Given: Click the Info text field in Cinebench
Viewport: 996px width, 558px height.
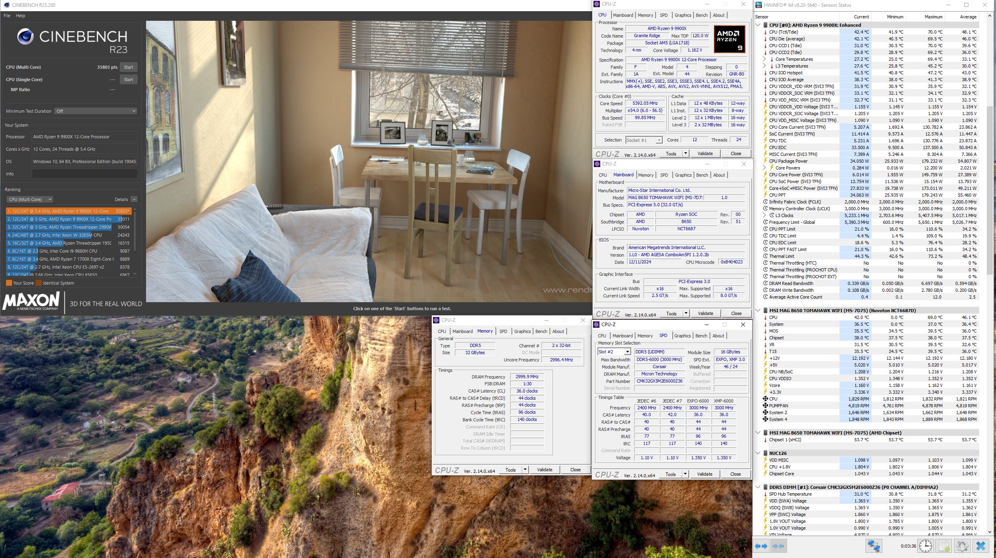Looking at the screenshot, I should [84, 174].
